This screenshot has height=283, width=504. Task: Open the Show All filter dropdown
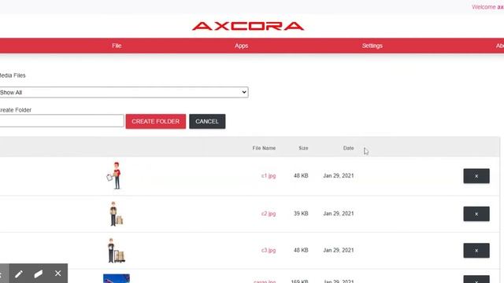click(124, 93)
